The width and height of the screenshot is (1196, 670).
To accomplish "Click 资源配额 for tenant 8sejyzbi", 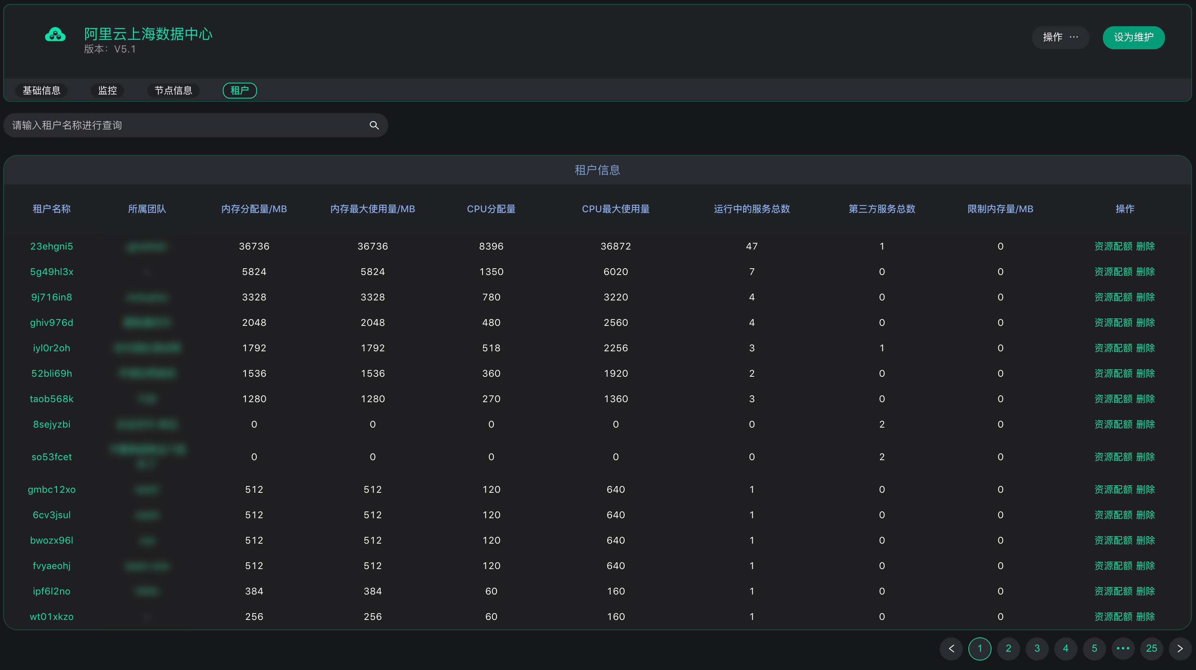I will 1113,425.
